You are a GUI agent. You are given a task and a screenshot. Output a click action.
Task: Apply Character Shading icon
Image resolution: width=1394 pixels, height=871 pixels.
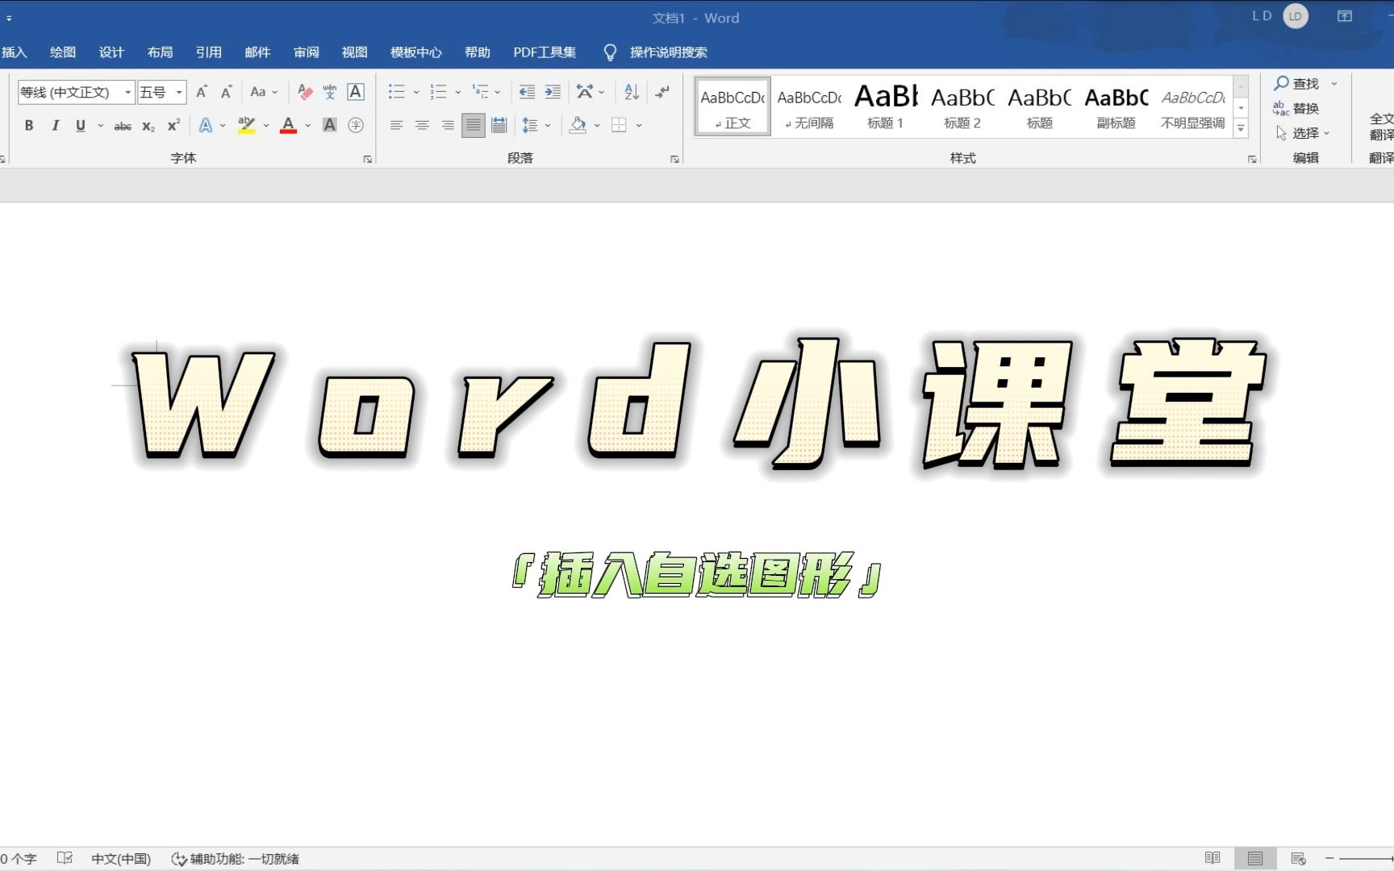coord(330,126)
